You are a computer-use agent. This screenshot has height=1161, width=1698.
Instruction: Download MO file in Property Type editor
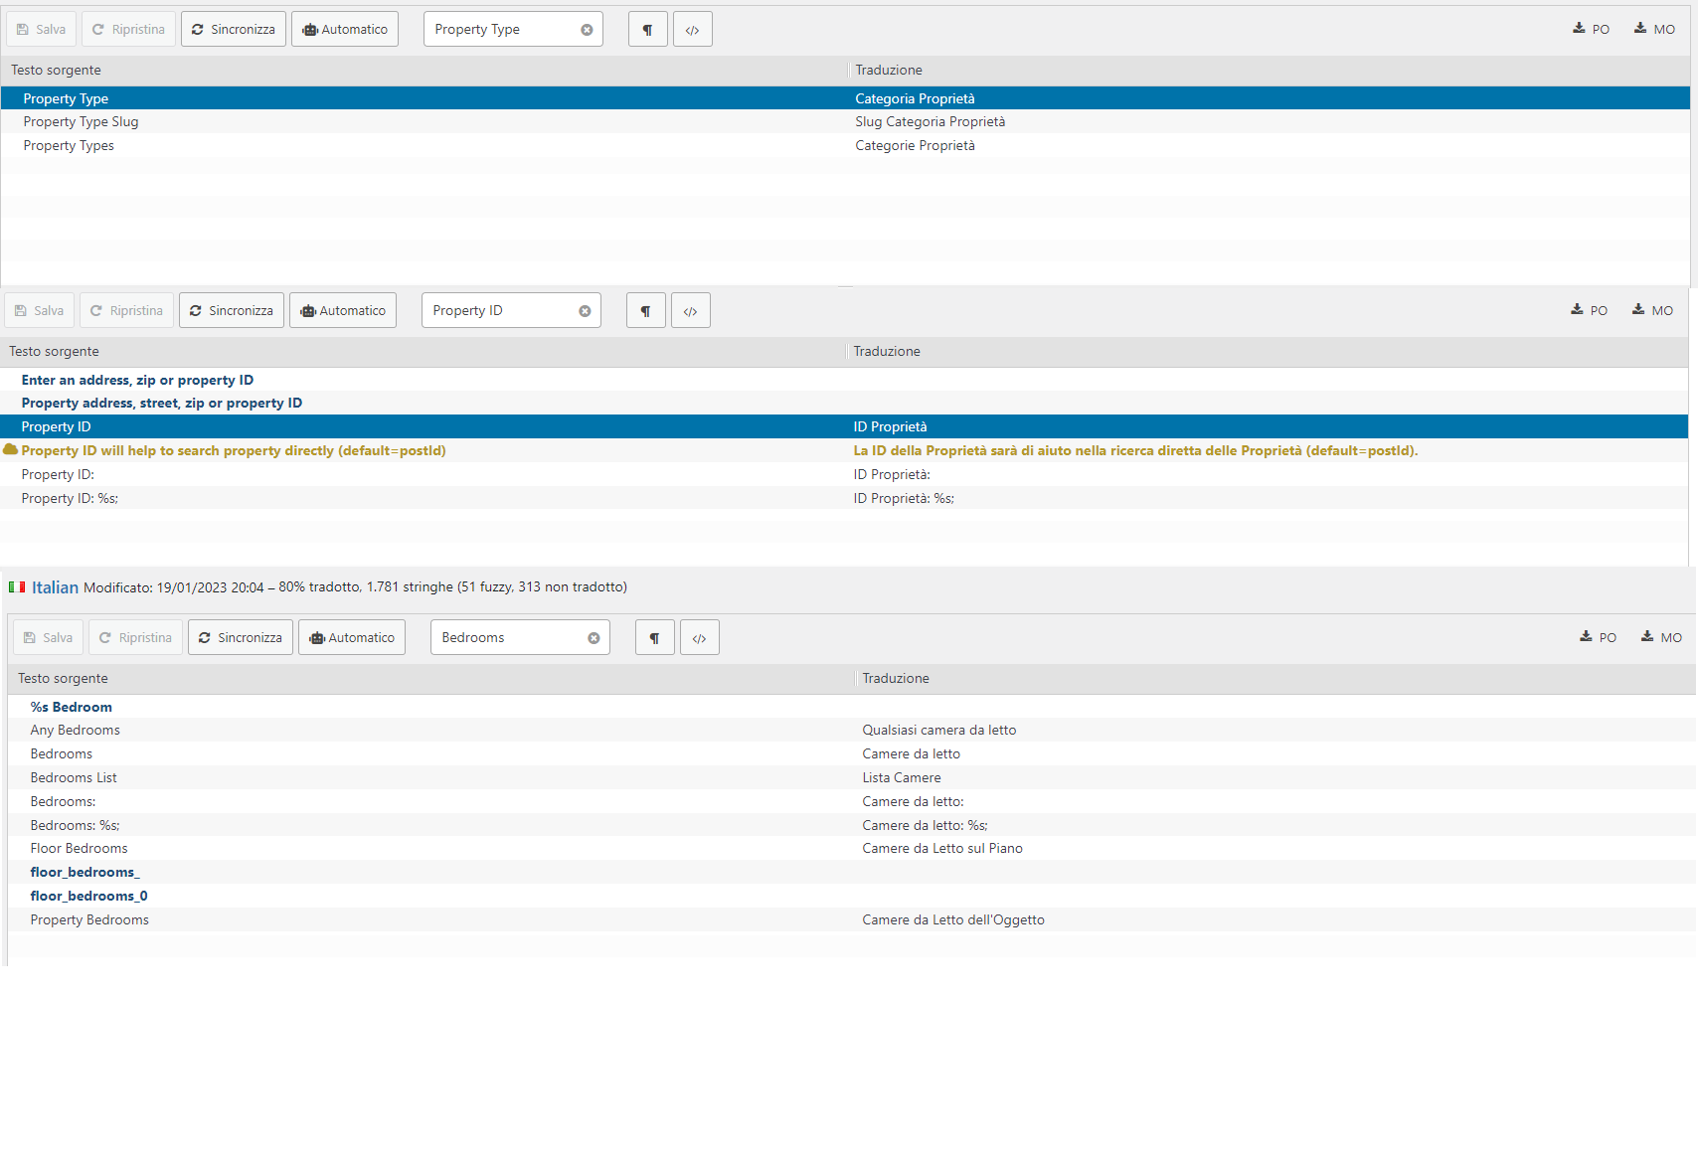pos(1654,29)
